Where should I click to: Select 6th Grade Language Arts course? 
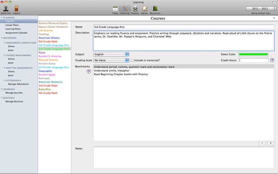(54, 67)
